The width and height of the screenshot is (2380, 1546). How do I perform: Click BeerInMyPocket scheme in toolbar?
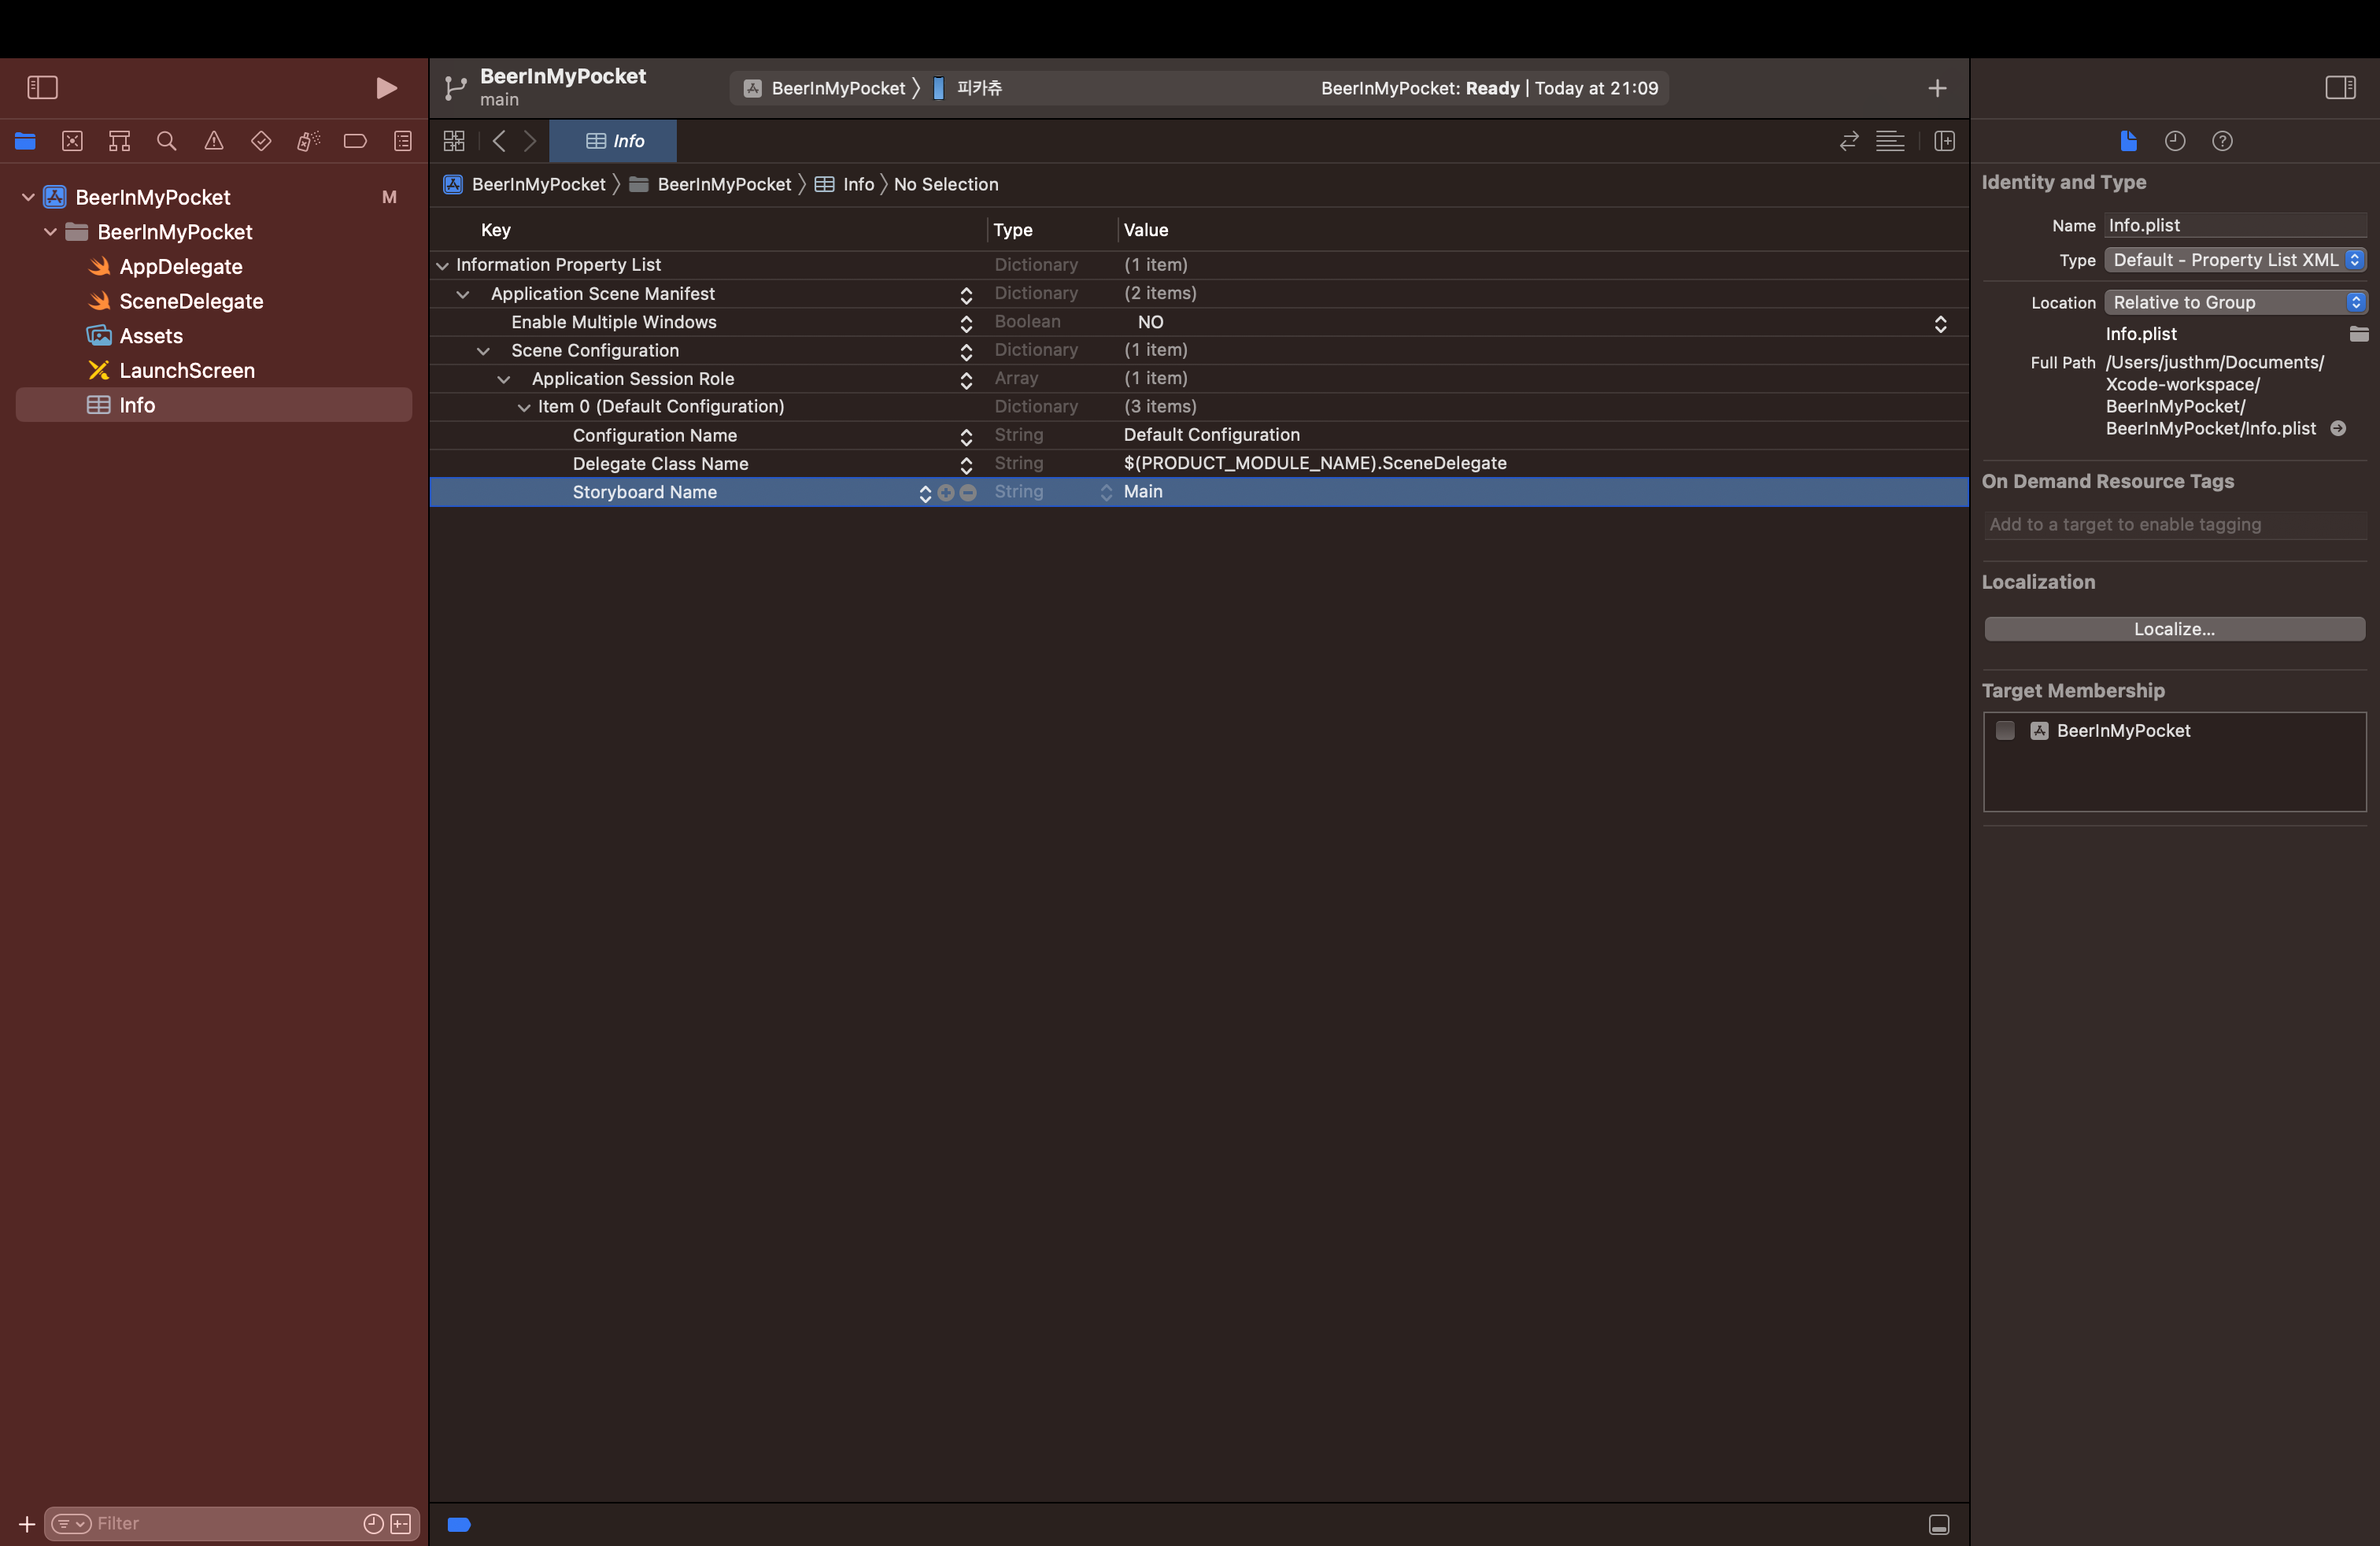(x=837, y=88)
